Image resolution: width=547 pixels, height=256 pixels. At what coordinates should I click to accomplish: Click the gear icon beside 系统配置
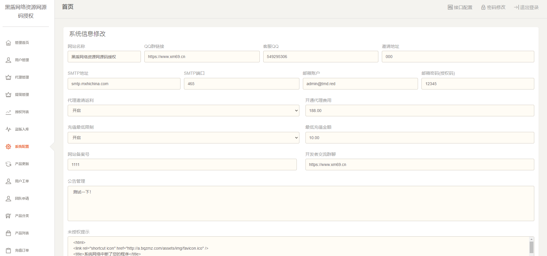pyautogui.click(x=8, y=147)
